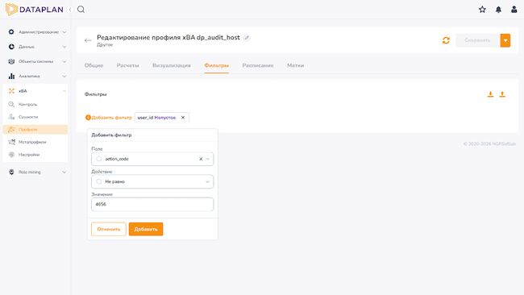Click the orange Добавить button
The height and width of the screenshot is (295, 524).
pyautogui.click(x=146, y=229)
